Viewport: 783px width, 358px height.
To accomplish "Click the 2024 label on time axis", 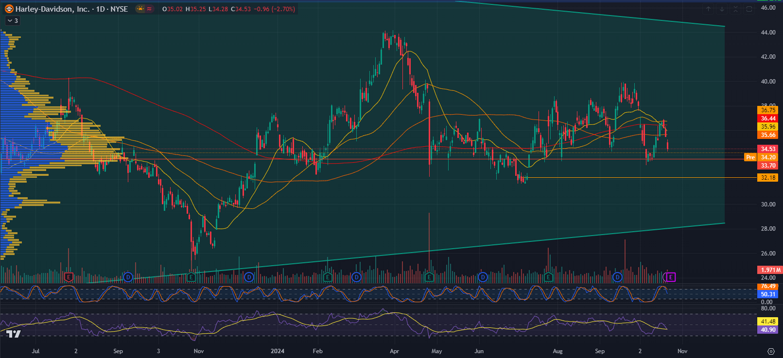I will (x=278, y=351).
